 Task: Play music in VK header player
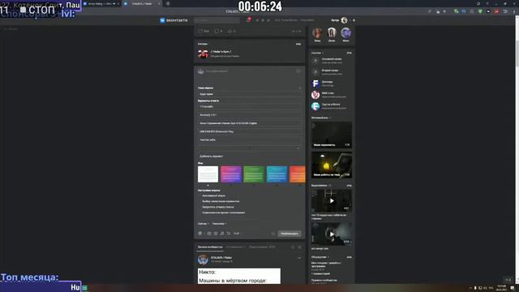[263, 20]
